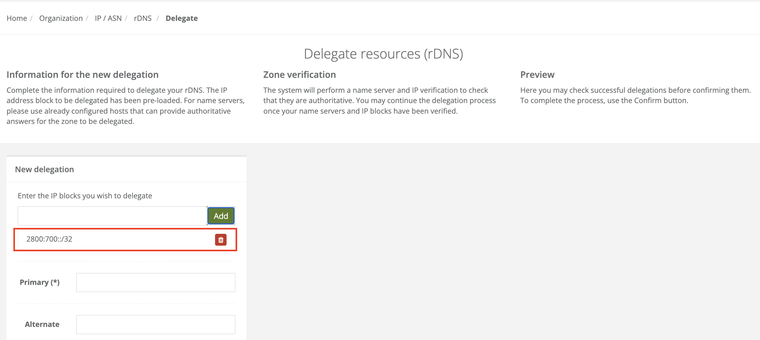Focus the IP block entry field

(112, 216)
